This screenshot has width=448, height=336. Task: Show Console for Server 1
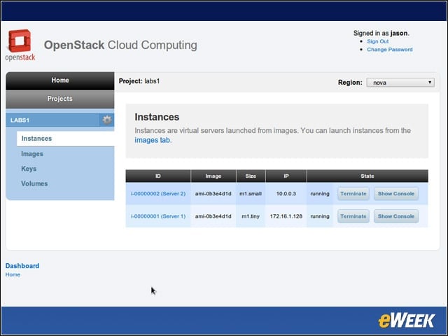pos(396,216)
